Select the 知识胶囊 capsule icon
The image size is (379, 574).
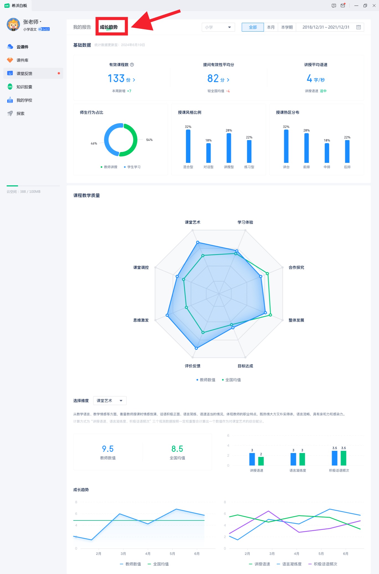pos(10,87)
